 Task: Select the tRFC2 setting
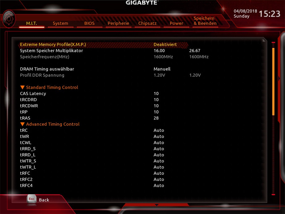tap(26, 179)
